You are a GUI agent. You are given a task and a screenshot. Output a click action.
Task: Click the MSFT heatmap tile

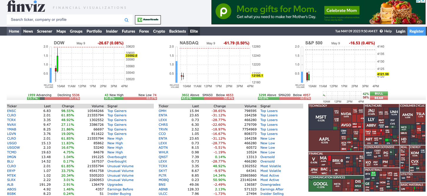pos(321,118)
